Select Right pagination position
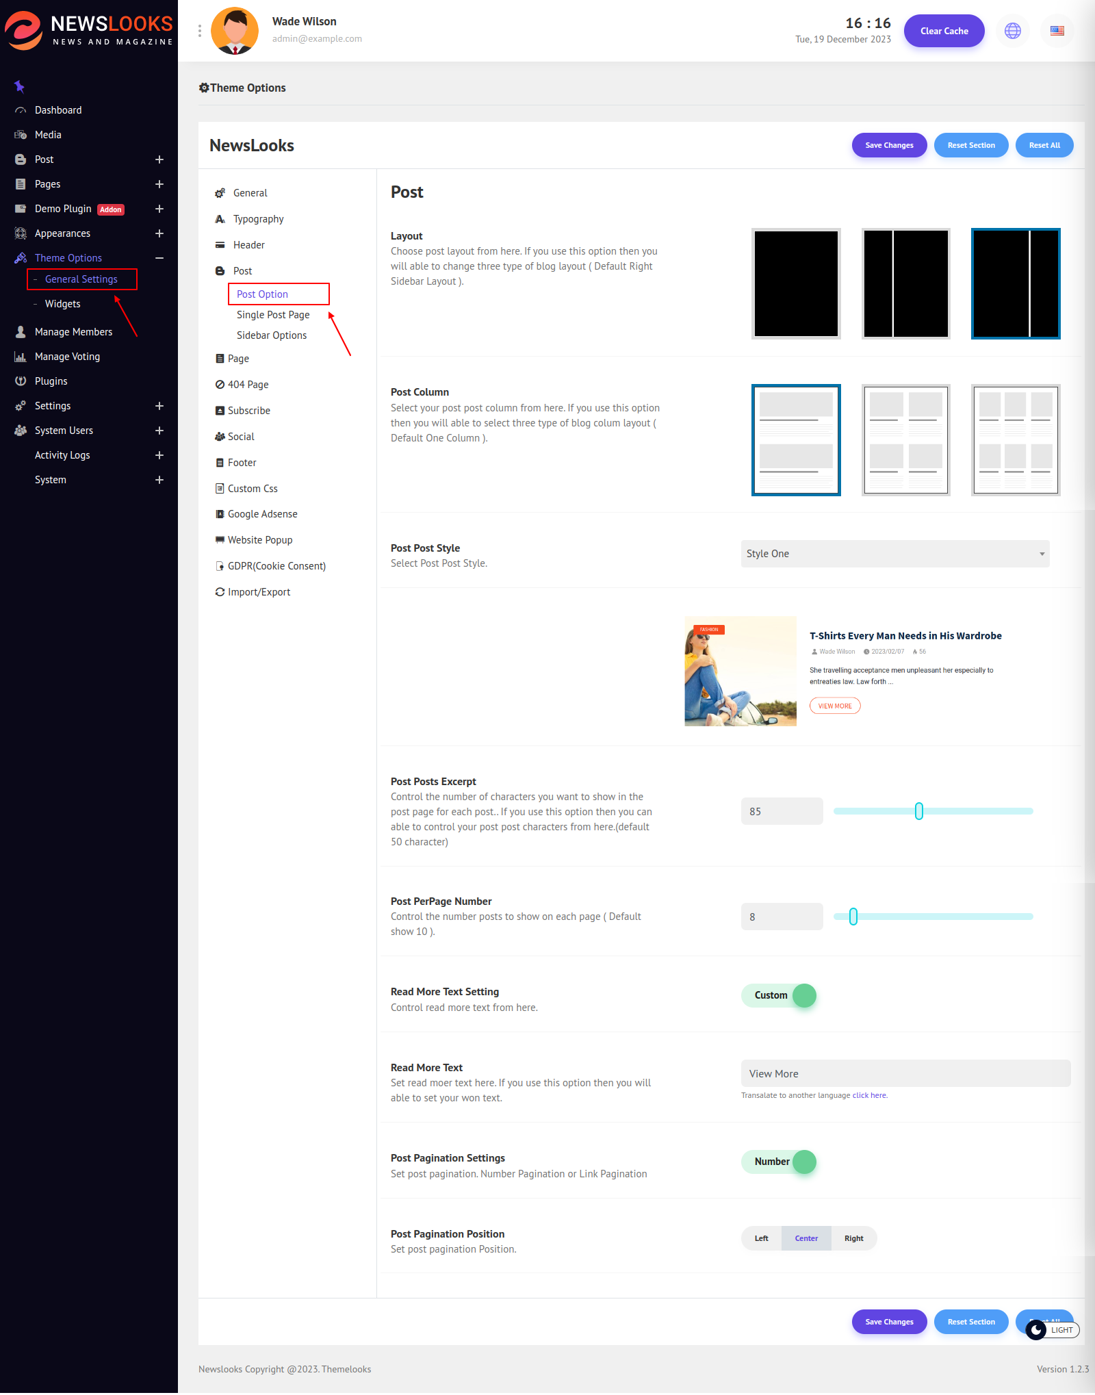 coord(853,1238)
